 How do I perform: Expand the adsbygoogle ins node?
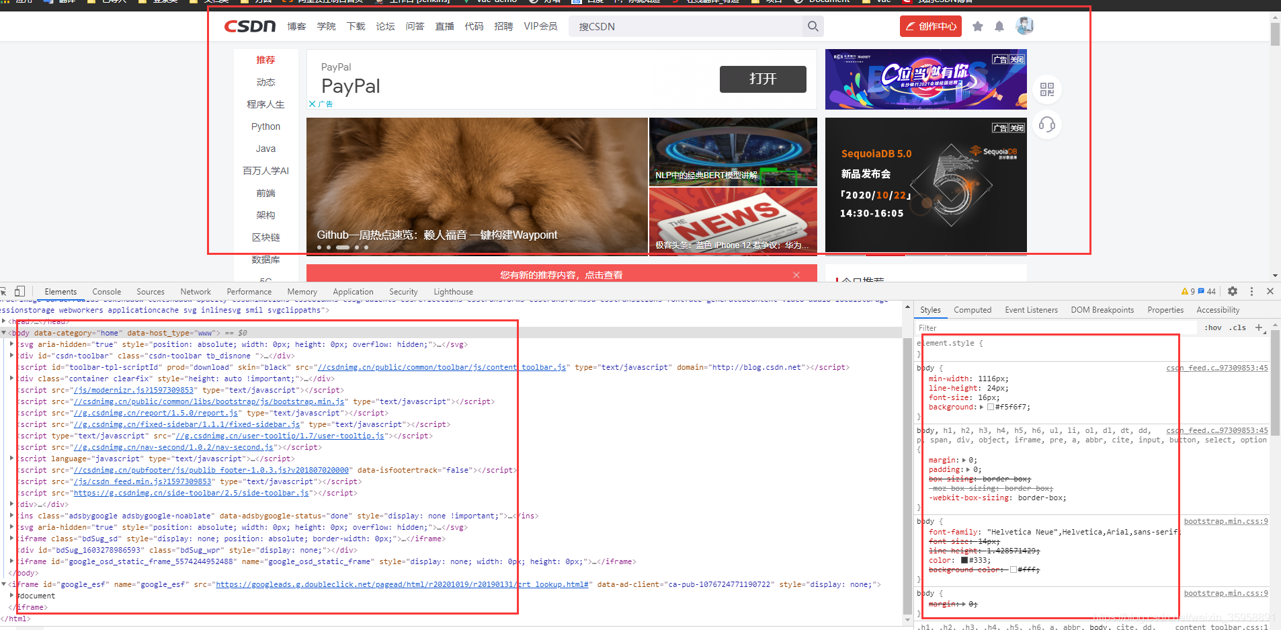pos(11,516)
